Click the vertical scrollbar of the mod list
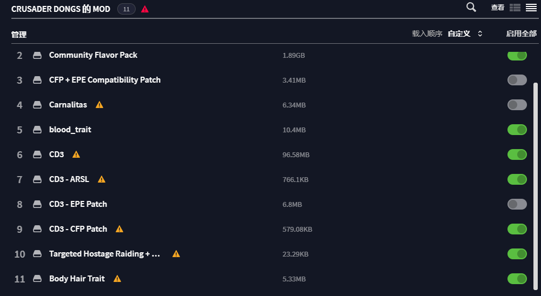This screenshot has height=296, width=541. (x=535, y=186)
